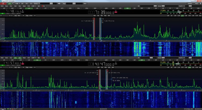Click the left arrow before AGC in 7 MHz receiver
202x110 pixels.
[1, 16]
